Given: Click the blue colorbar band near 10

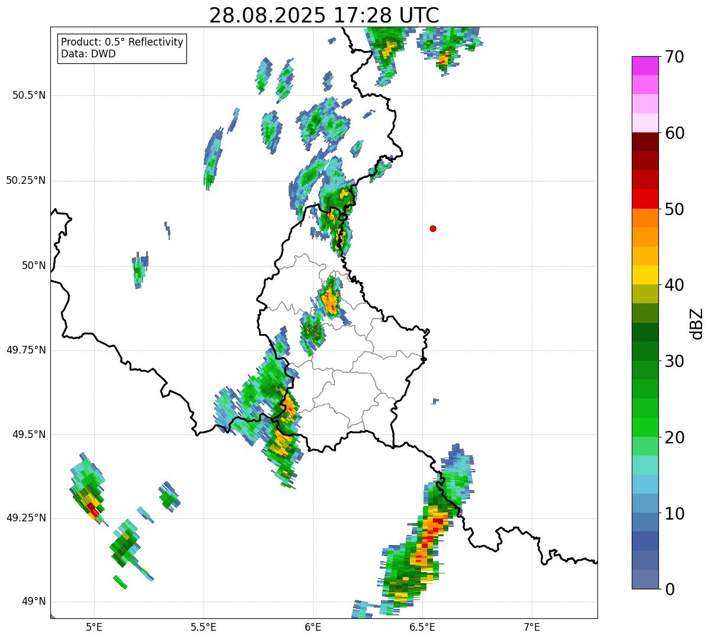Looking at the screenshot, I should tap(645, 522).
